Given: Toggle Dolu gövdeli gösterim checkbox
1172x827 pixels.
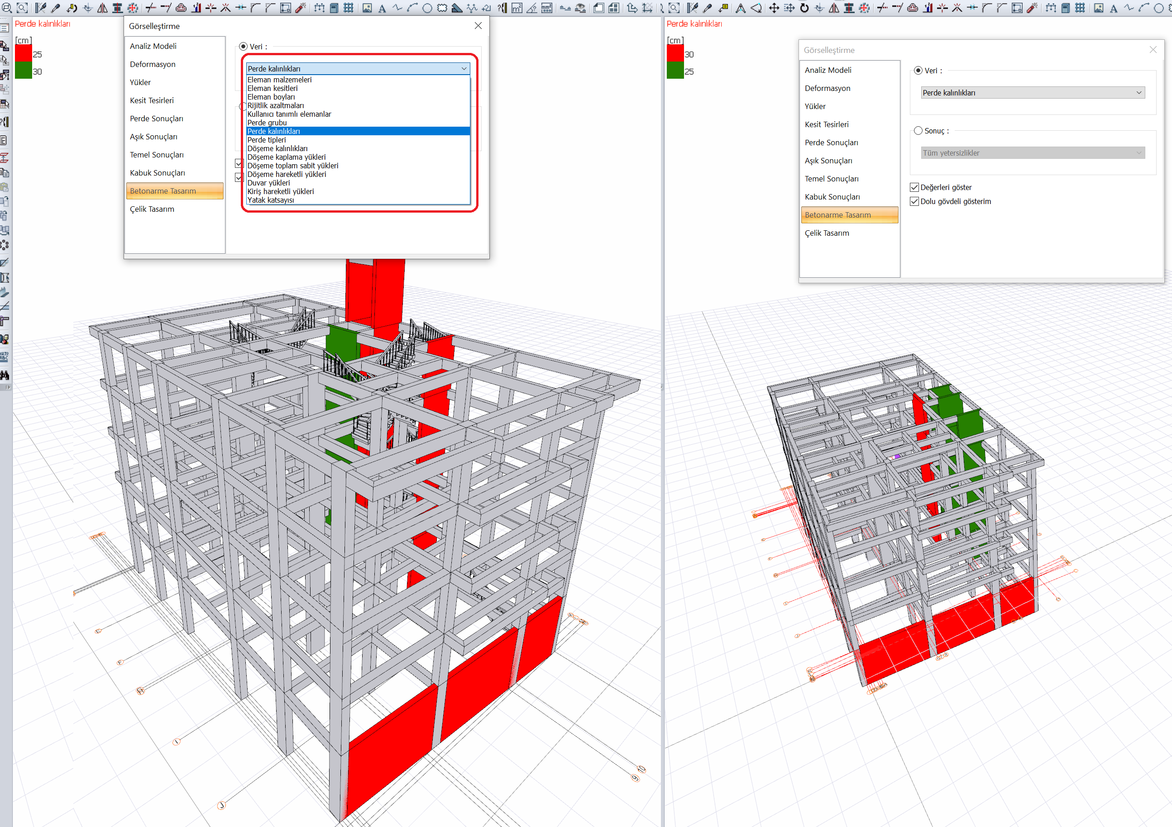Looking at the screenshot, I should (914, 201).
